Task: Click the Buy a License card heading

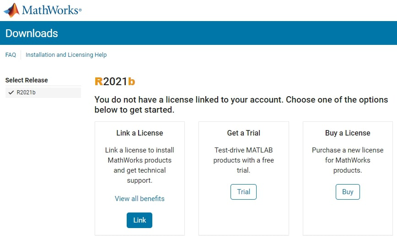Action: coord(348,133)
